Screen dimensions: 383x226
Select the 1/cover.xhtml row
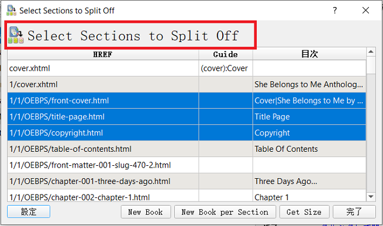pyautogui.click(x=187, y=85)
